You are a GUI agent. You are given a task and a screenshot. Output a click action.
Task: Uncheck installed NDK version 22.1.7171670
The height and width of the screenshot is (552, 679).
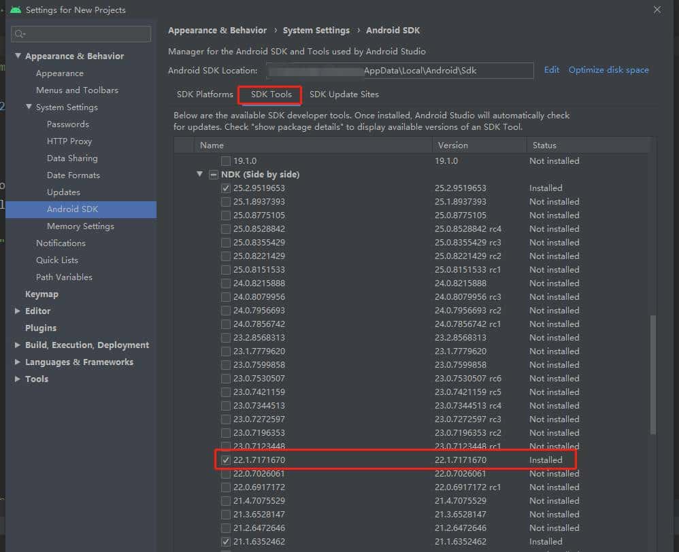click(x=226, y=460)
